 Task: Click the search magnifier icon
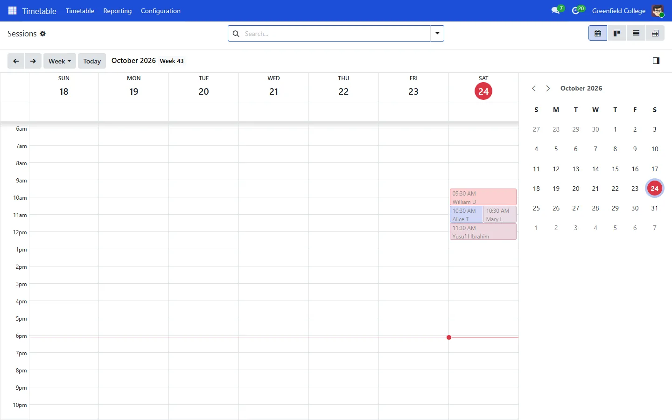pyautogui.click(x=236, y=34)
